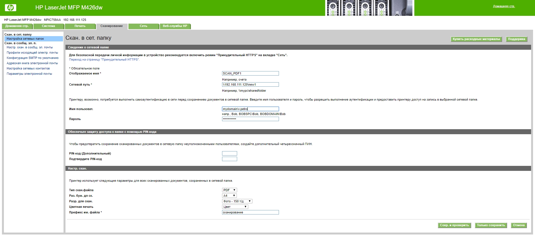Switch to the Система tab
535x247 pixels.
coord(48,26)
